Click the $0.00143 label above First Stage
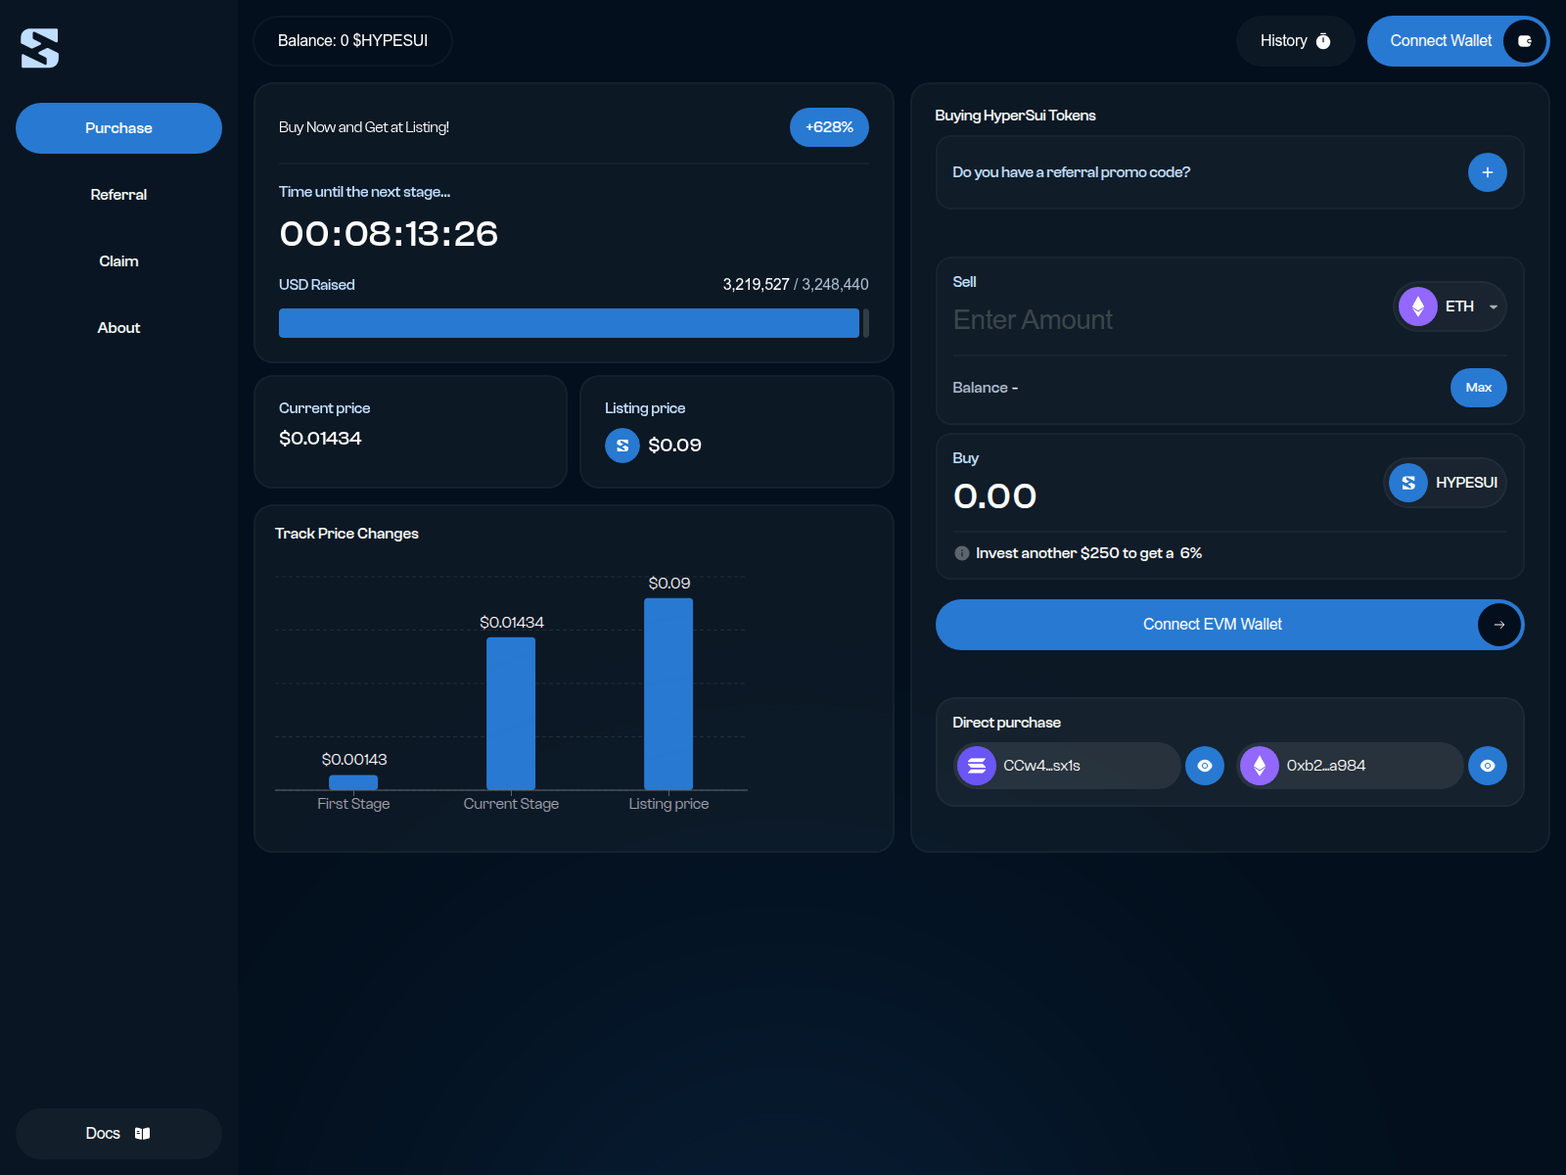The width and height of the screenshot is (1566, 1175). pyautogui.click(x=354, y=760)
